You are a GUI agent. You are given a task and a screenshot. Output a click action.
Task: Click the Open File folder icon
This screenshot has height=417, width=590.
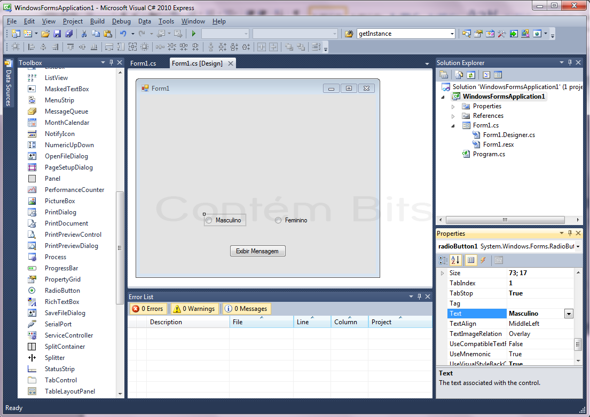coord(45,34)
